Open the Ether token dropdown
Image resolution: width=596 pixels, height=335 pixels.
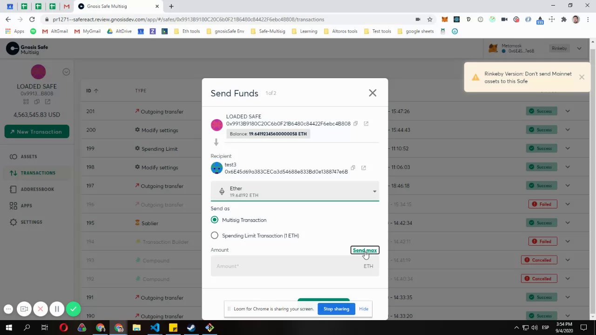[295, 191]
